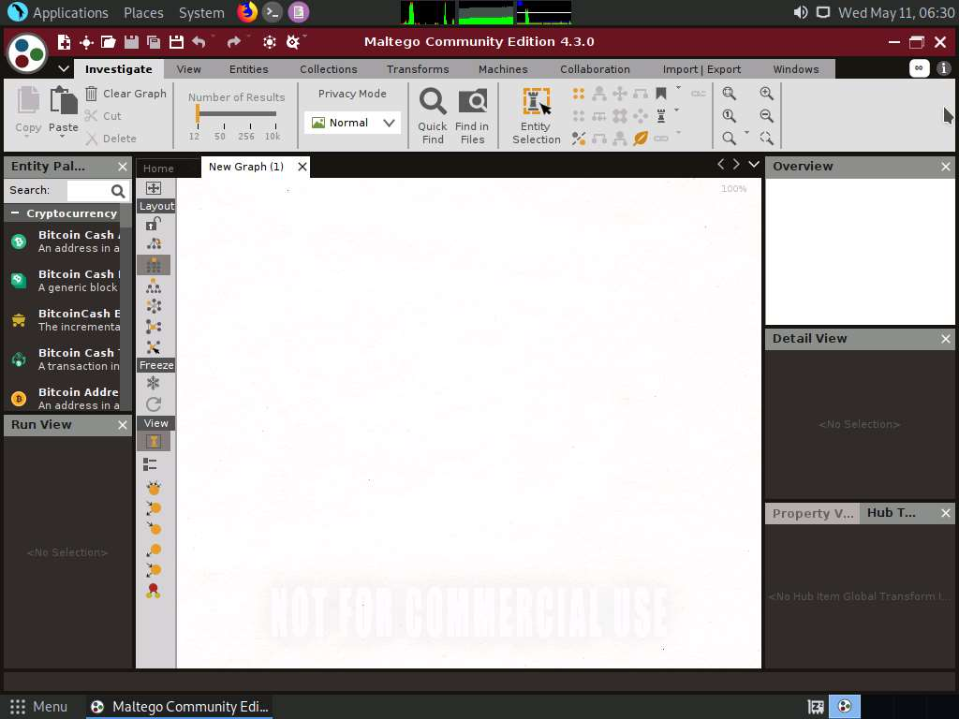Image resolution: width=959 pixels, height=719 pixels.
Task: Select the BitcoinCash block entity with cart icon
Action: point(65,320)
